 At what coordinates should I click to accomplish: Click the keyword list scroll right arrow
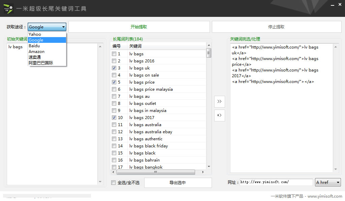tap(203, 172)
